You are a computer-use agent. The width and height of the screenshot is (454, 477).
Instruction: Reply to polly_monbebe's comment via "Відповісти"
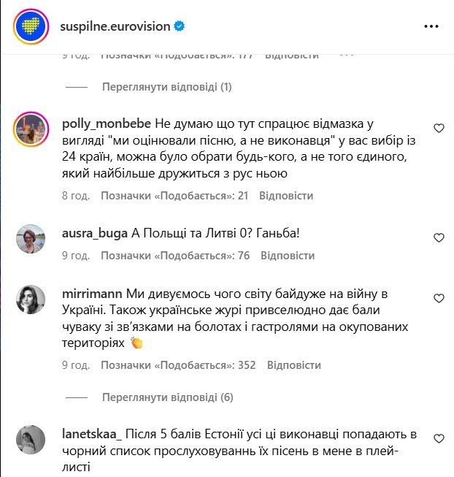point(286,196)
